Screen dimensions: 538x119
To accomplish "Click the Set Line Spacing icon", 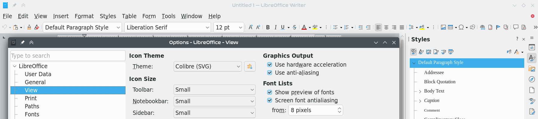I will (x=411, y=27).
